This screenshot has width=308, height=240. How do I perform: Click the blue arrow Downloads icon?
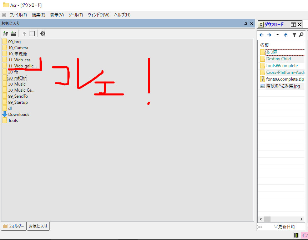5,114
